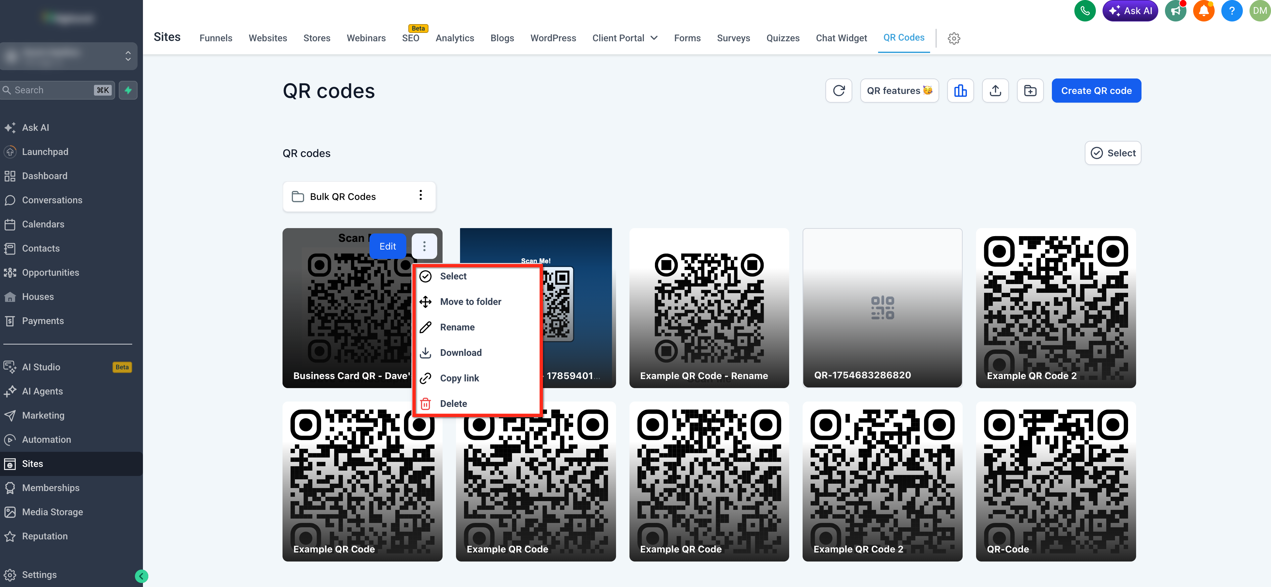Image resolution: width=1271 pixels, height=587 pixels.
Task: Choose Delete from the context menu
Action: click(453, 404)
